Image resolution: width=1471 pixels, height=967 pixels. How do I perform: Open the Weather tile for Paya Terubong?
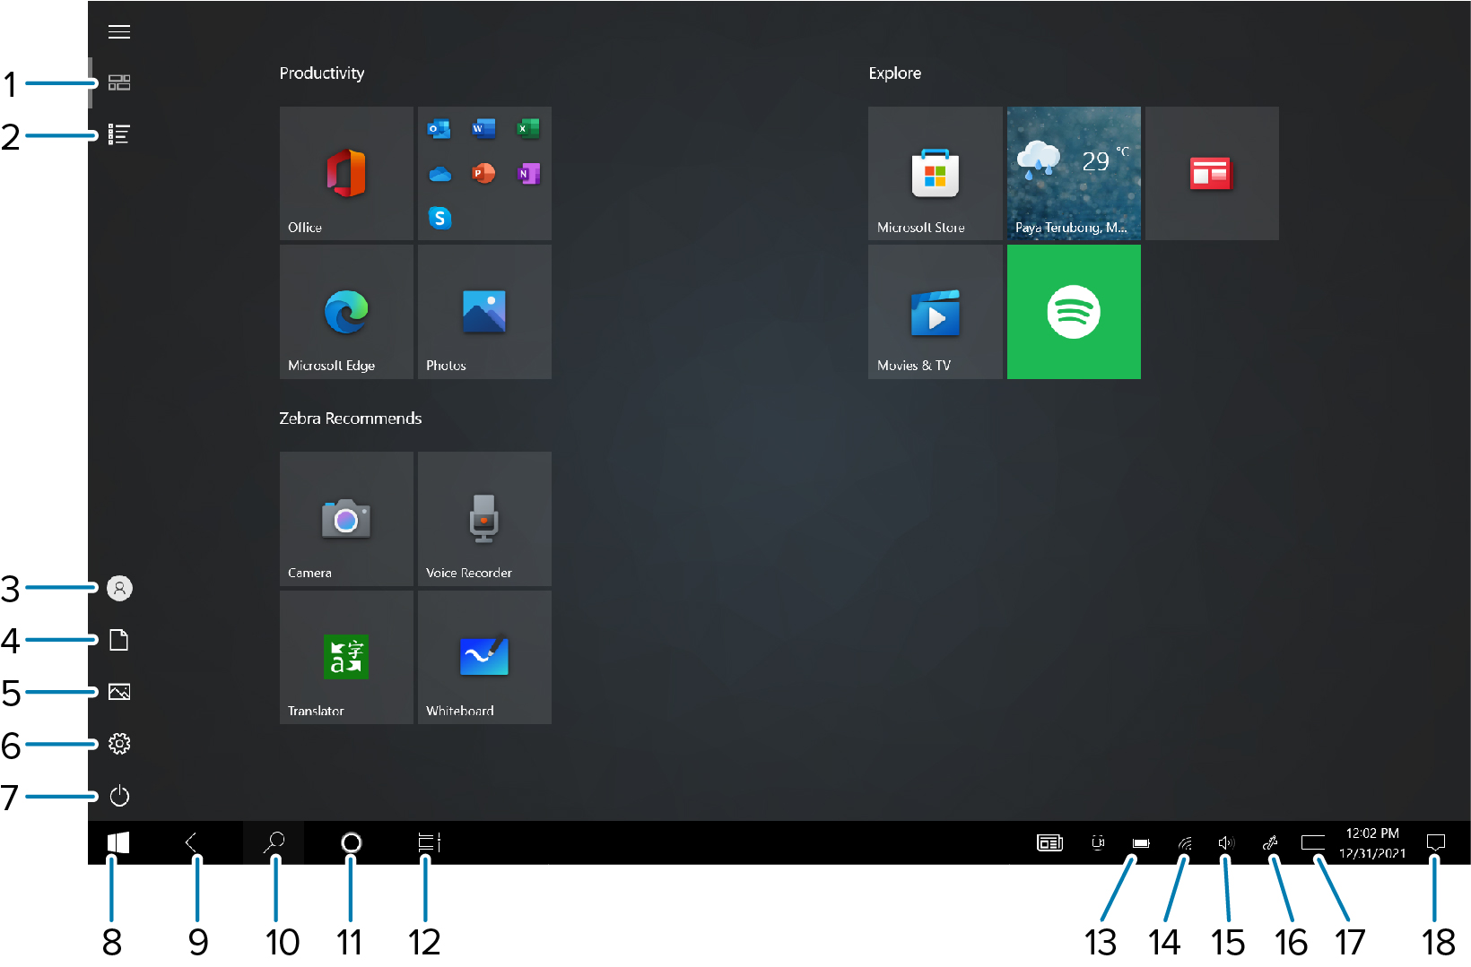[1074, 173]
